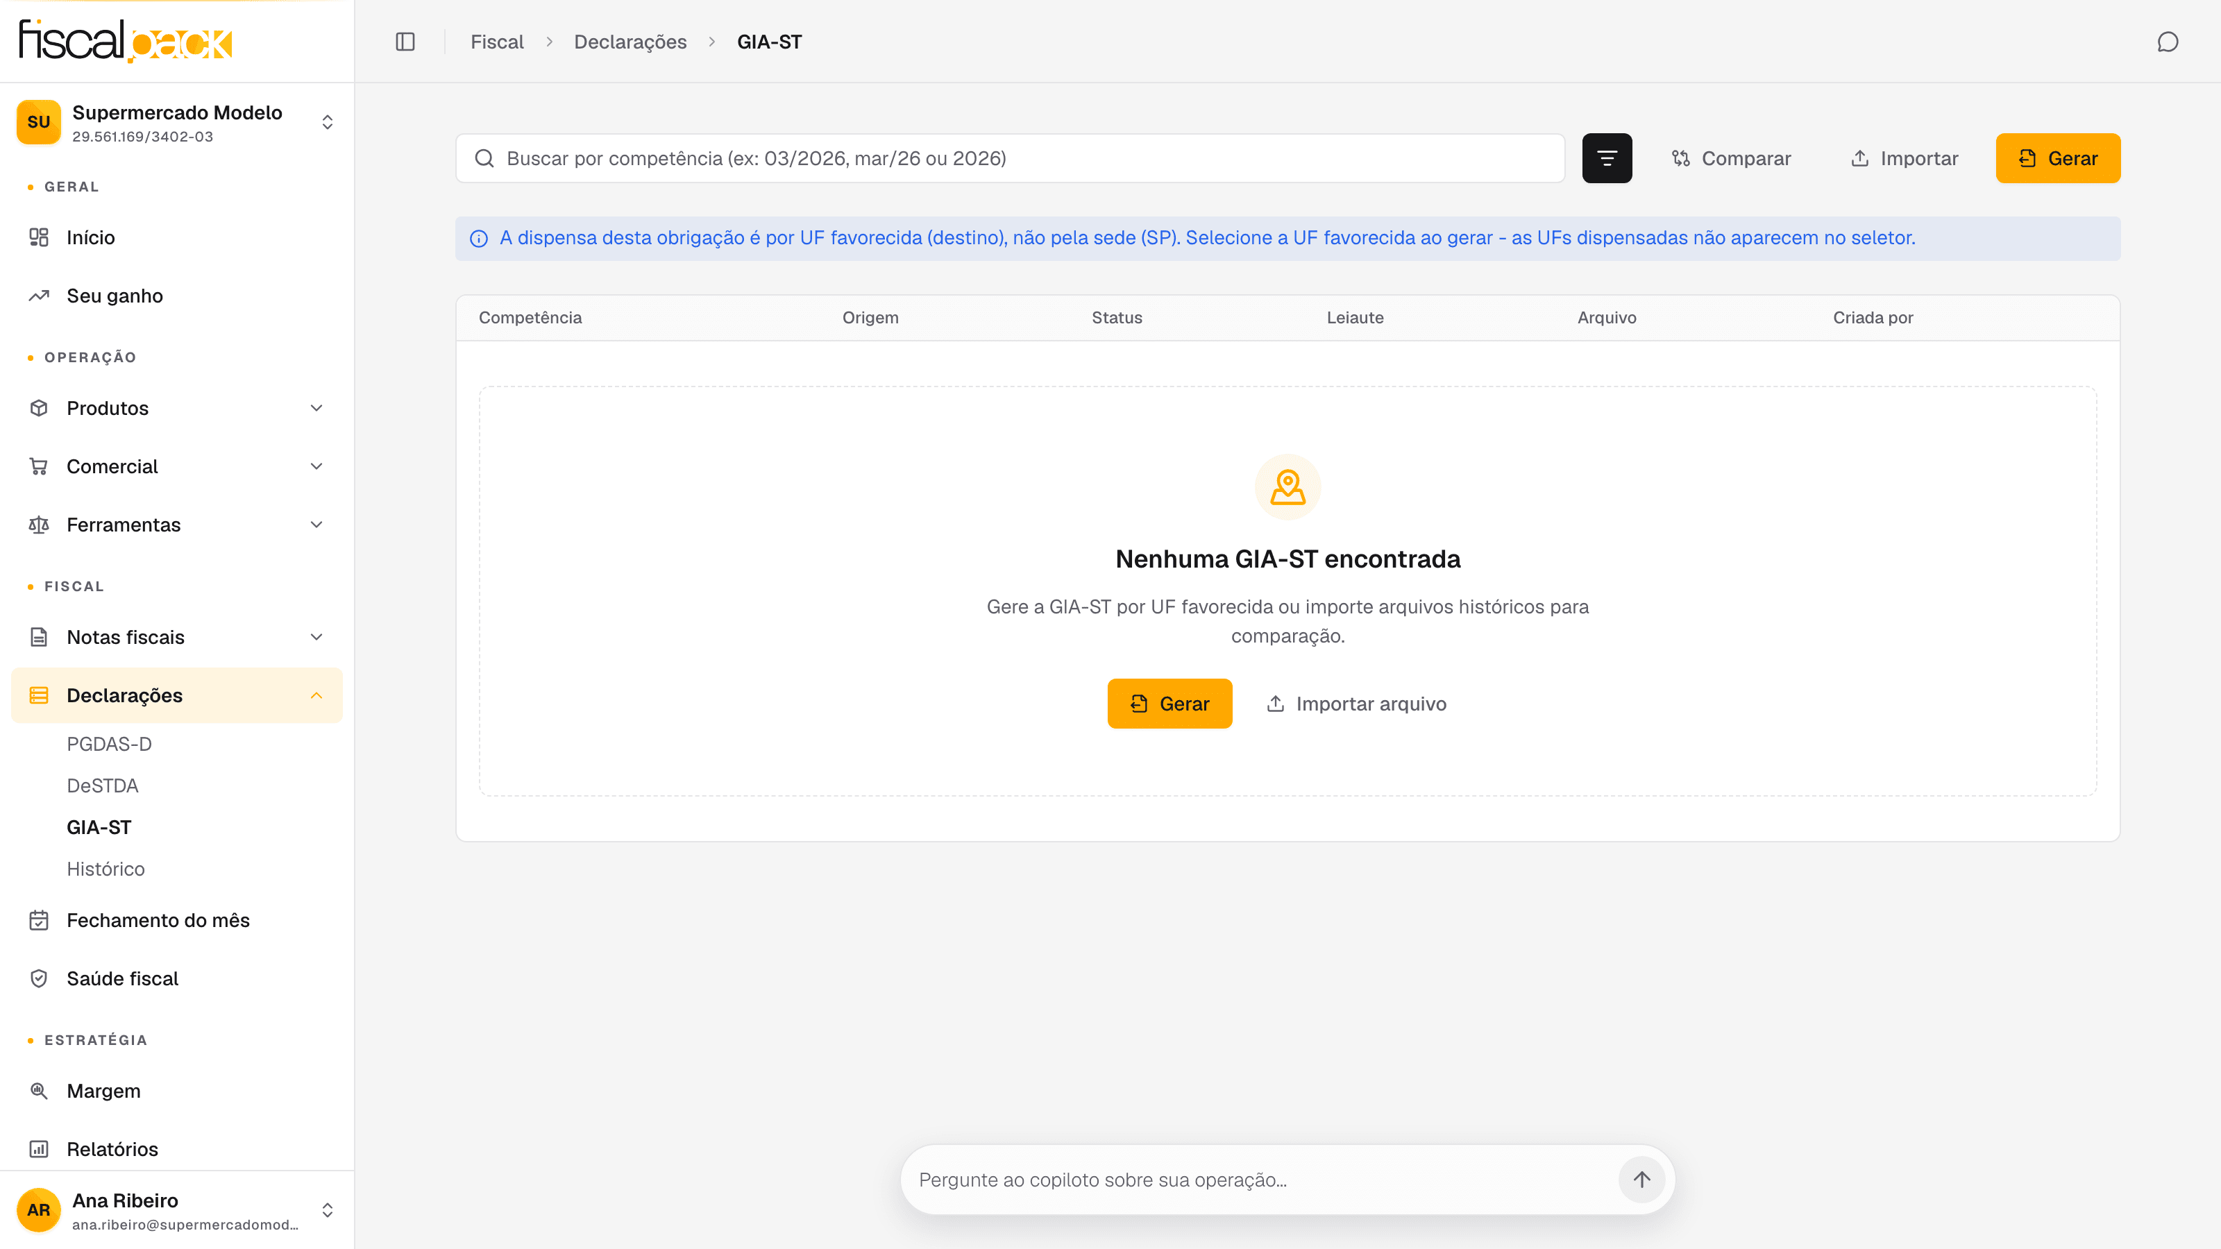Click the SU company avatar

click(39, 122)
